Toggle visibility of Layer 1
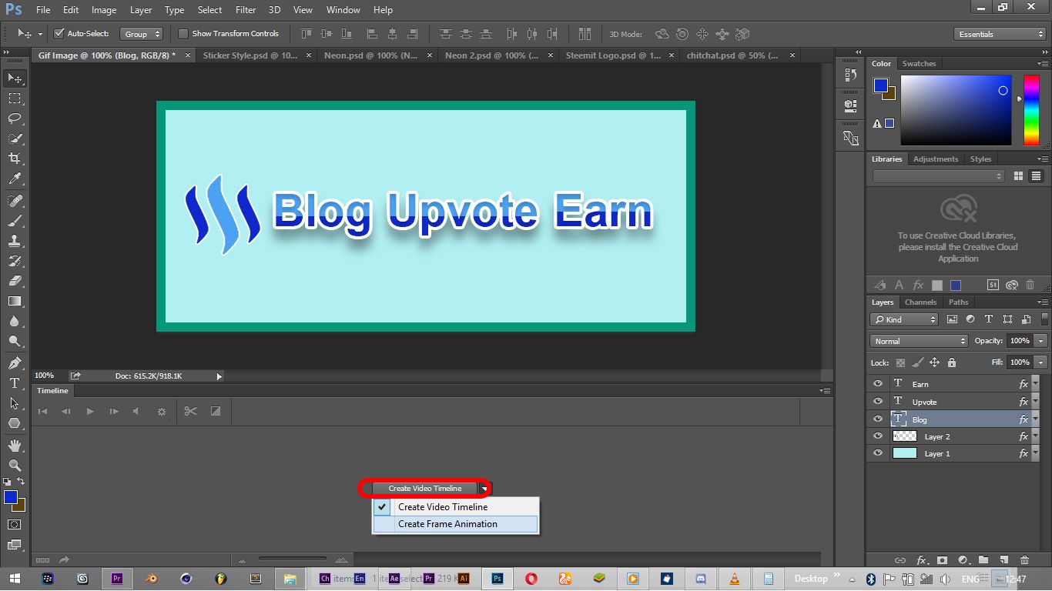The image size is (1052, 591). pyautogui.click(x=878, y=453)
